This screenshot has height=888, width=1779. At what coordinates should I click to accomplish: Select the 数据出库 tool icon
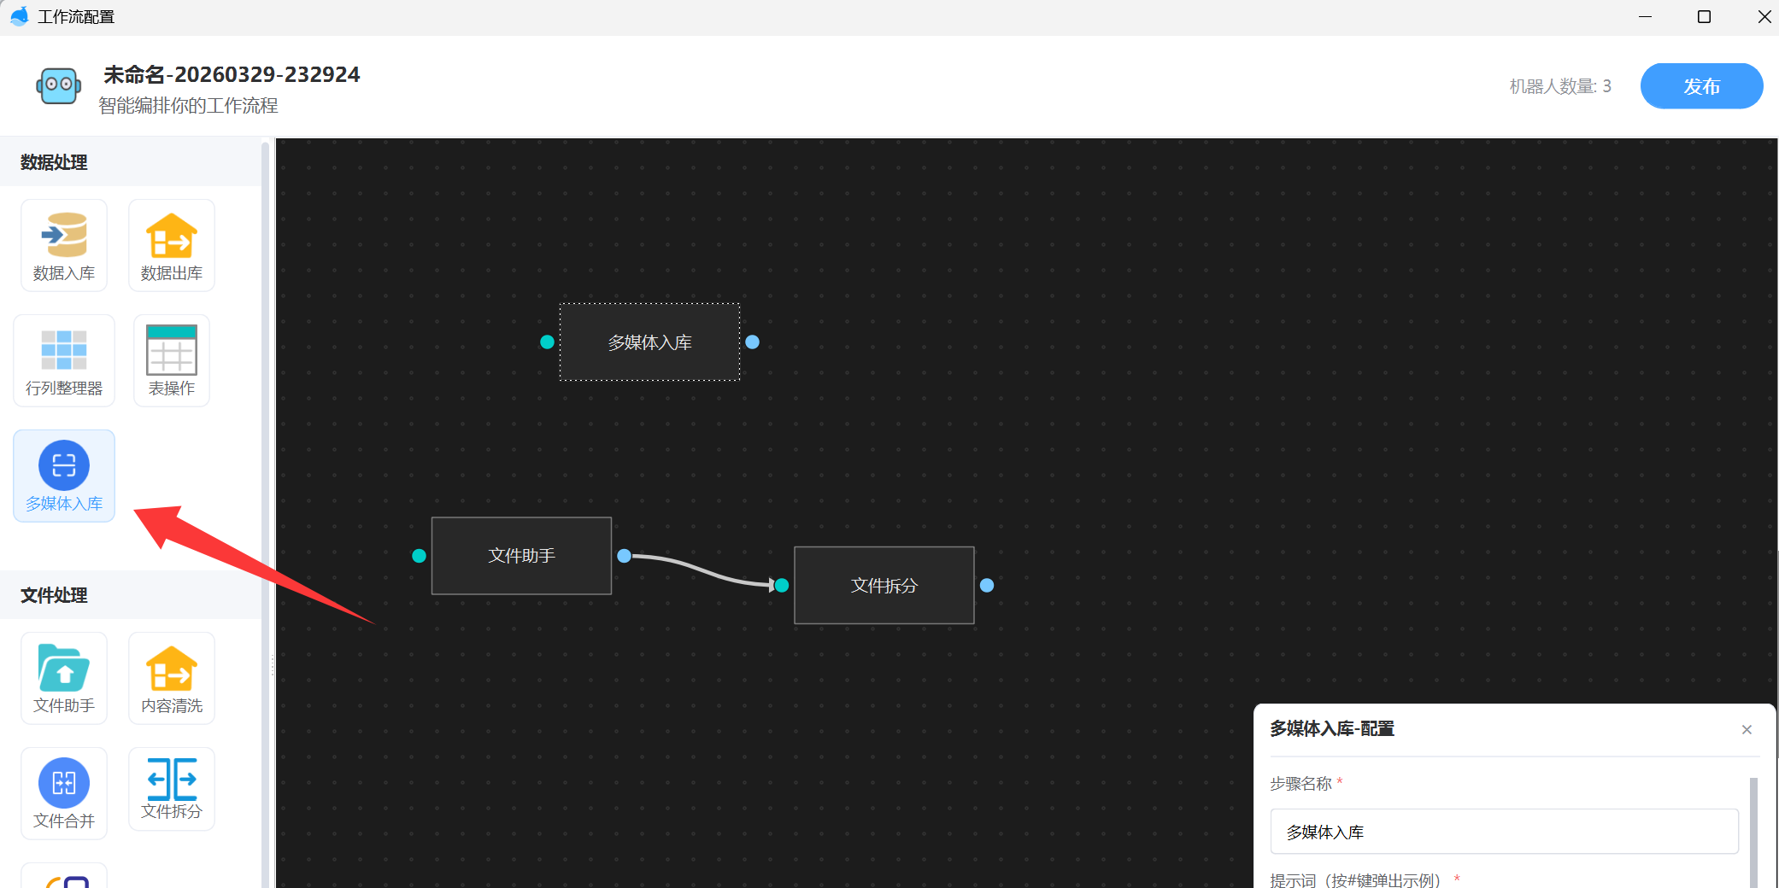[171, 245]
